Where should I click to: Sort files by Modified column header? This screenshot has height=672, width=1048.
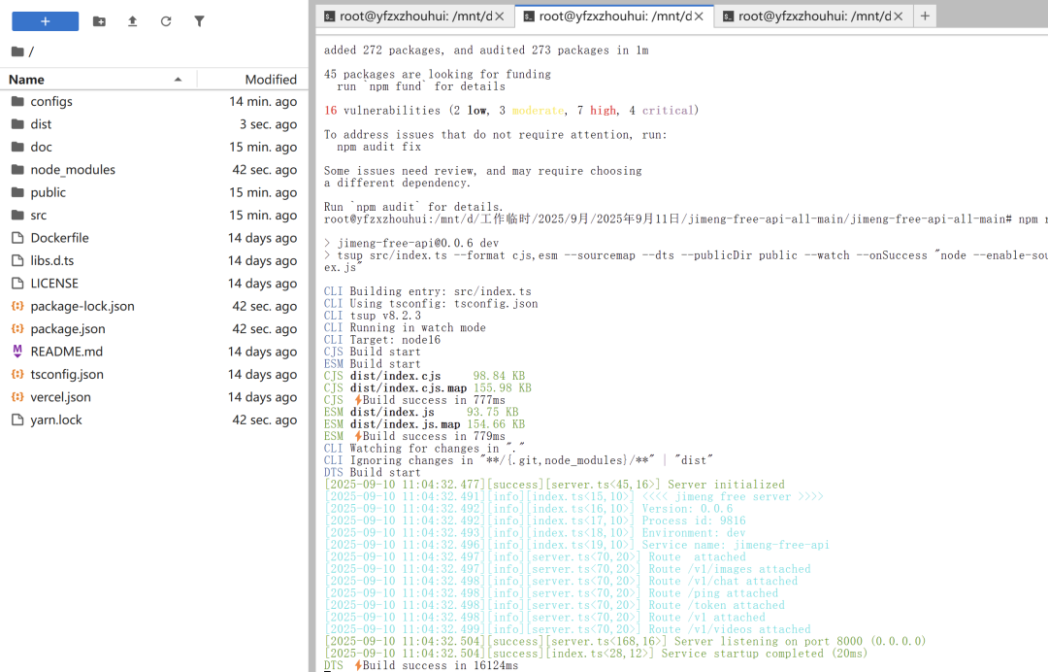(270, 80)
